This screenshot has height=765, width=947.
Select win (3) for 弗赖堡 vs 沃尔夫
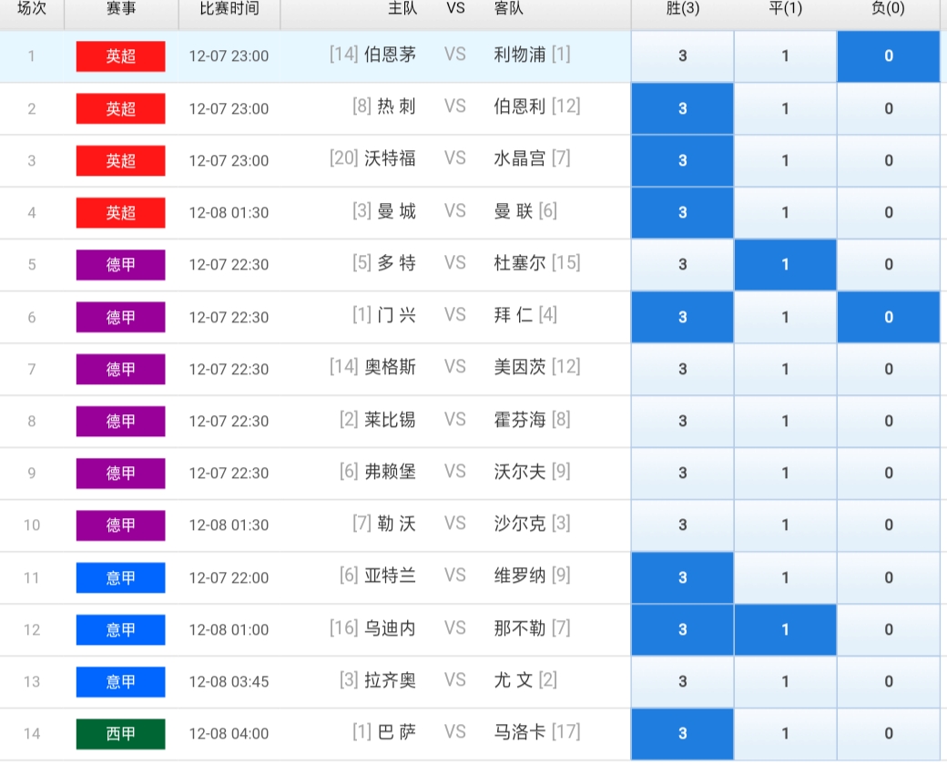pyautogui.click(x=682, y=474)
